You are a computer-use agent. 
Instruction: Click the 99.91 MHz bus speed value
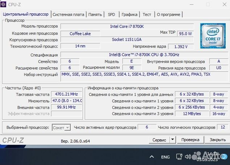coord(66,107)
